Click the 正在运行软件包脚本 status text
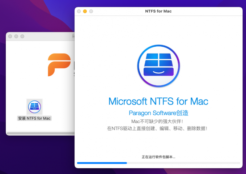The height and width of the screenshot is (174, 246). [158, 157]
